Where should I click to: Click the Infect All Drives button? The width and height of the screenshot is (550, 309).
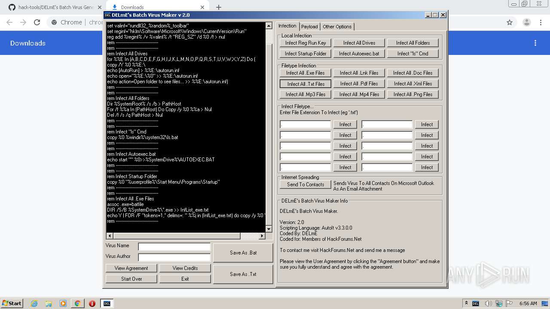click(x=359, y=43)
